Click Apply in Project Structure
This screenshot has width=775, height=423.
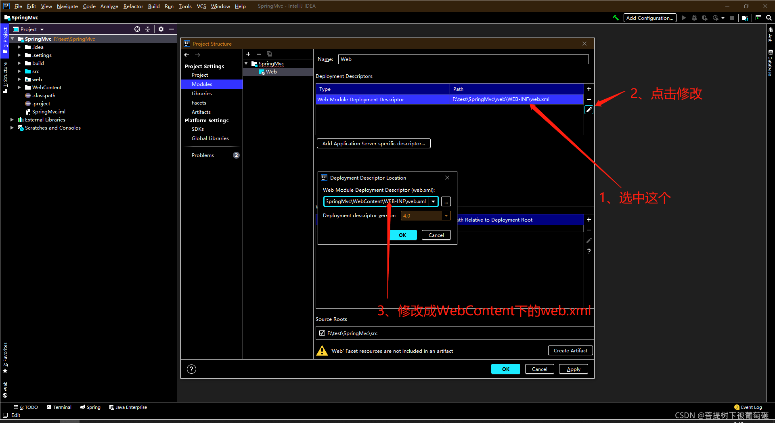pyautogui.click(x=573, y=369)
